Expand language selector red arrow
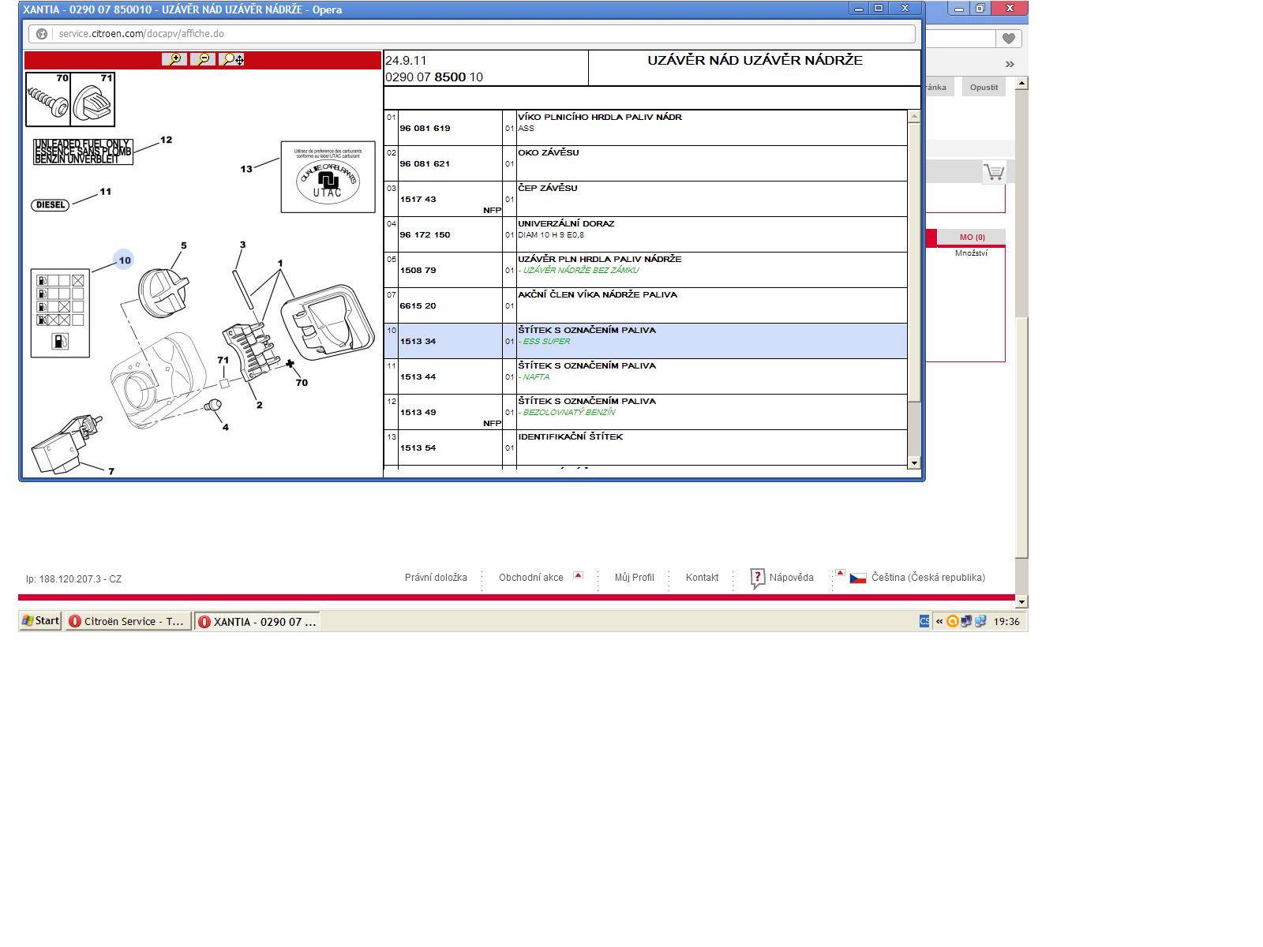1263x947 pixels. point(840,573)
